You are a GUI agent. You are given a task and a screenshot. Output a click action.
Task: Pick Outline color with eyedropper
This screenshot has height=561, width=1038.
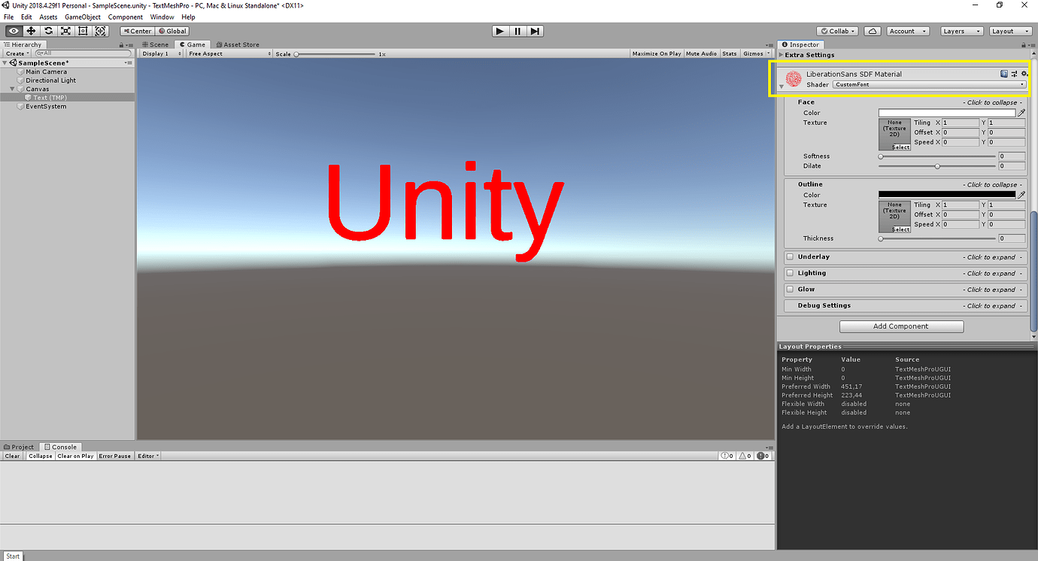[1021, 195]
